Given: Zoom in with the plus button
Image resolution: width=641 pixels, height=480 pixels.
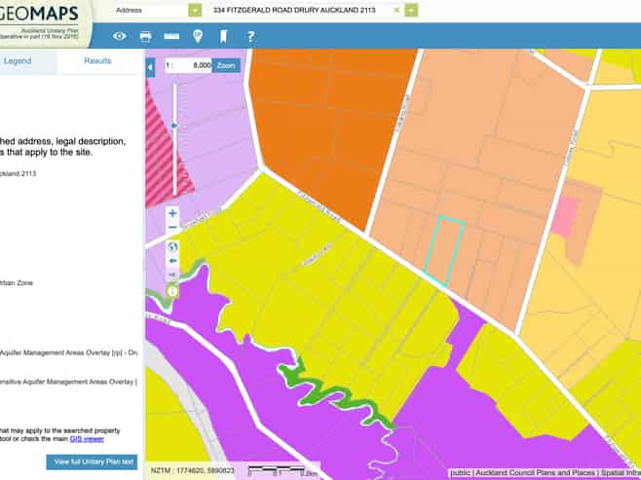Looking at the screenshot, I should coord(172,212).
